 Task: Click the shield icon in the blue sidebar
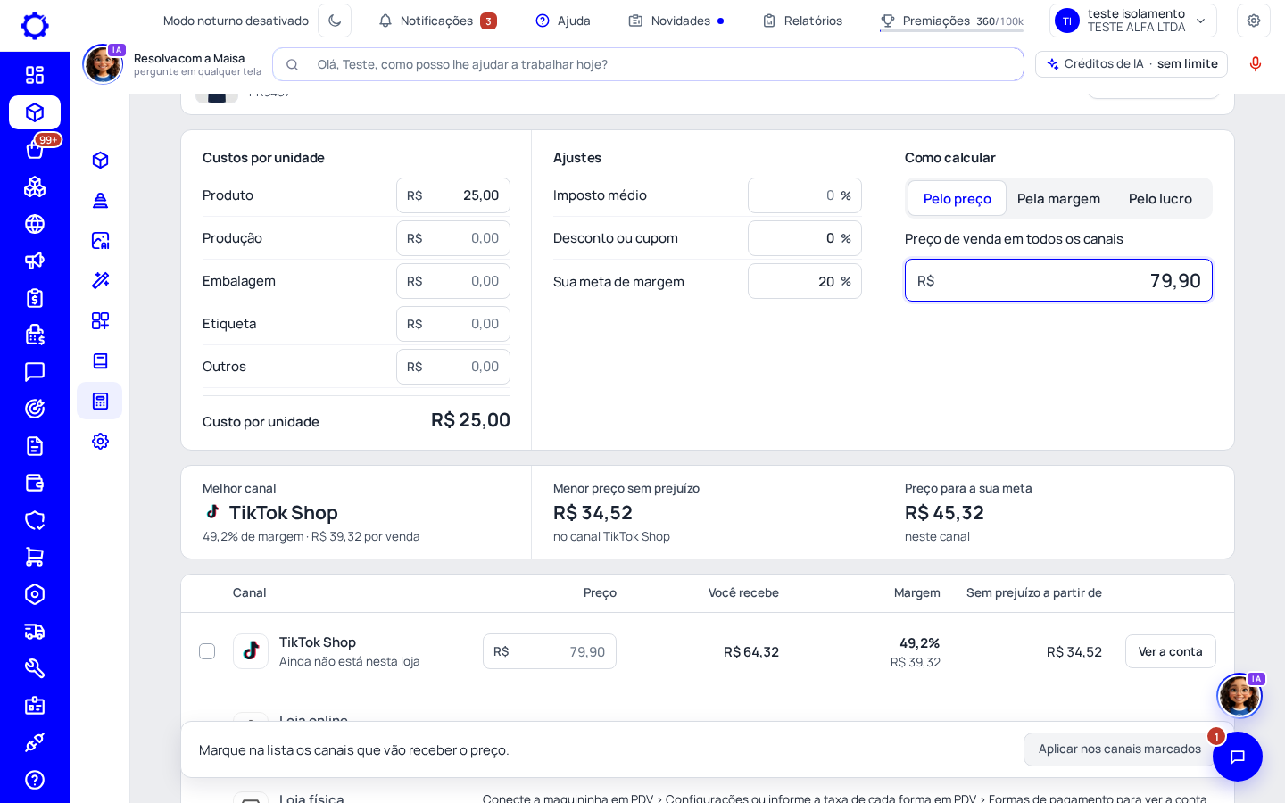coord(35,520)
